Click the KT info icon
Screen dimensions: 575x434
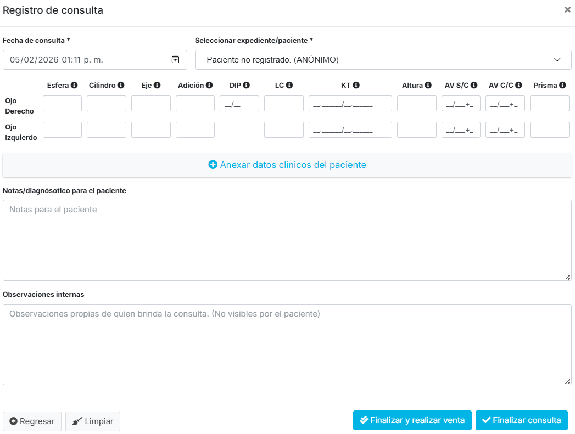point(356,86)
